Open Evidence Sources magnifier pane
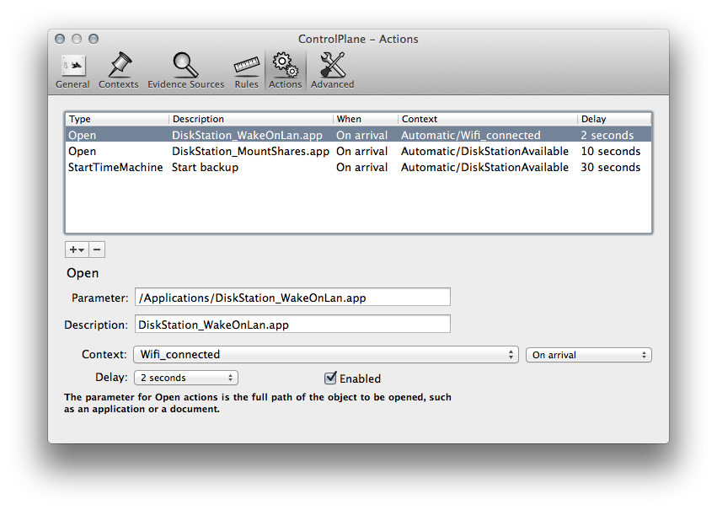This screenshot has height=510, width=717. (x=185, y=71)
